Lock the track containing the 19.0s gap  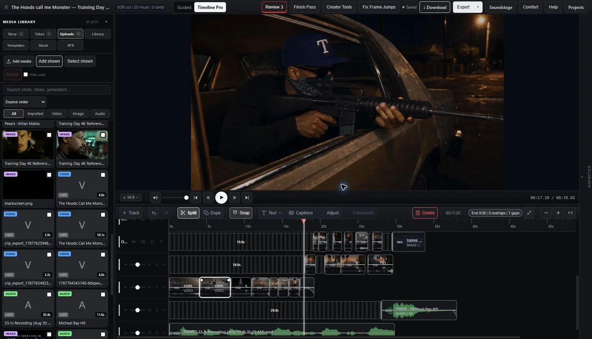pyautogui.click(x=152, y=242)
